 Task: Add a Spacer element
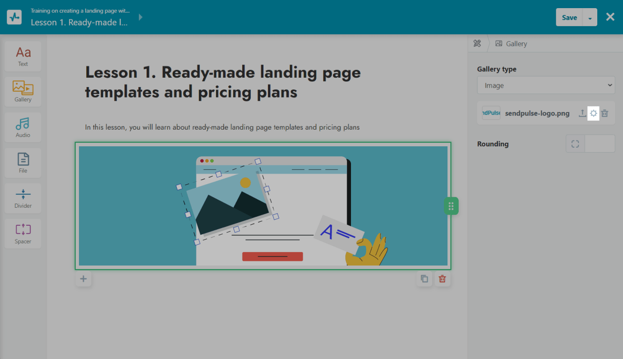tap(23, 234)
